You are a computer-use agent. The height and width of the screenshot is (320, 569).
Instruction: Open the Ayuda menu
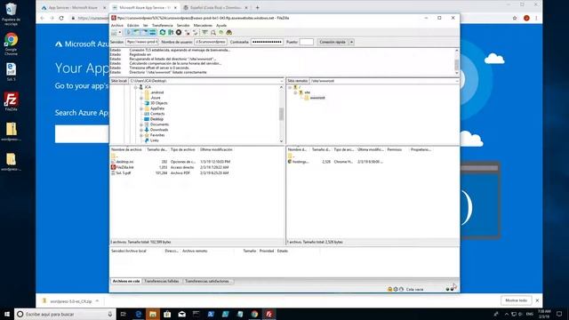[x=221, y=26]
